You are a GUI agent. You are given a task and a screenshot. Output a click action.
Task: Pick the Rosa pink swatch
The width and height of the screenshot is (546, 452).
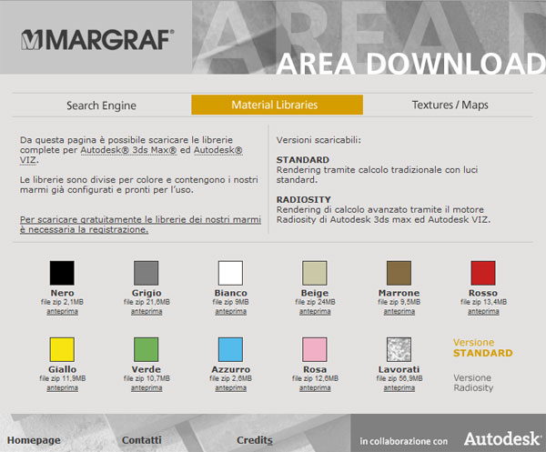coord(315,350)
